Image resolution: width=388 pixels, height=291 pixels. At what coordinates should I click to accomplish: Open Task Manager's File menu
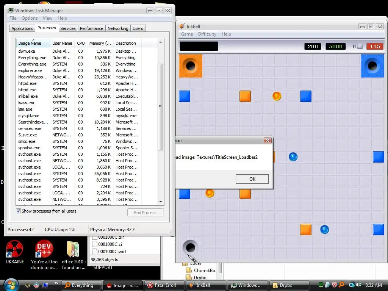(13, 18)
